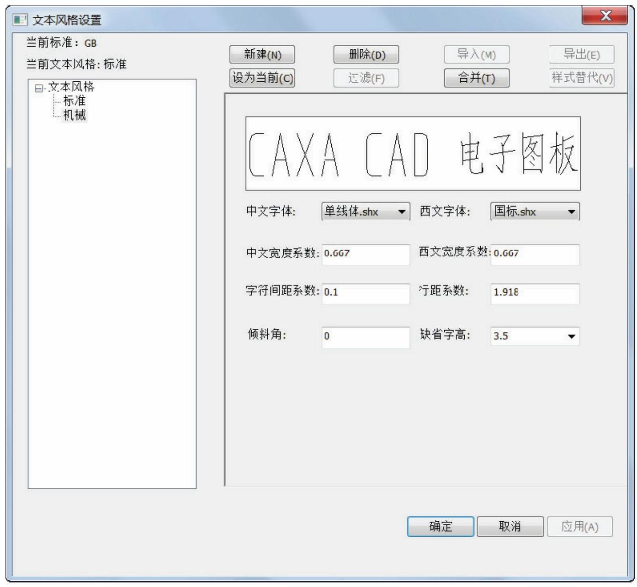The width and height of the screenshot is (637, 587).
Task: Open the 缺省字高 dropdown
Action: click(535, 336)
